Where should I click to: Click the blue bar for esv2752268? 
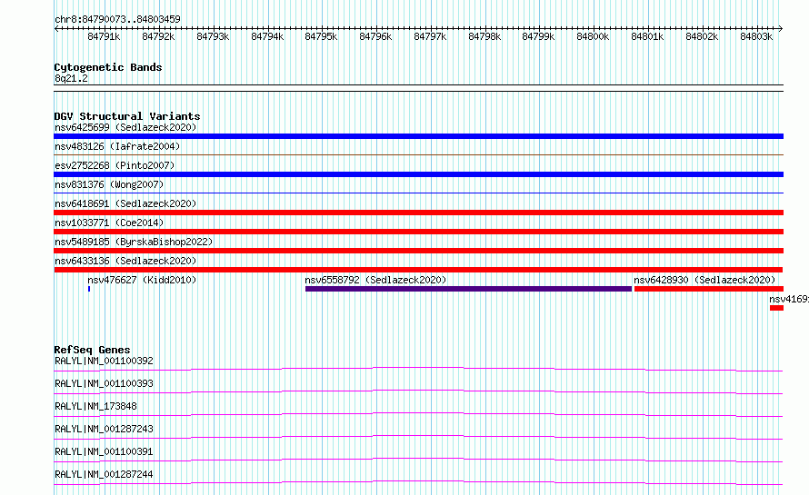pos(418,174)
